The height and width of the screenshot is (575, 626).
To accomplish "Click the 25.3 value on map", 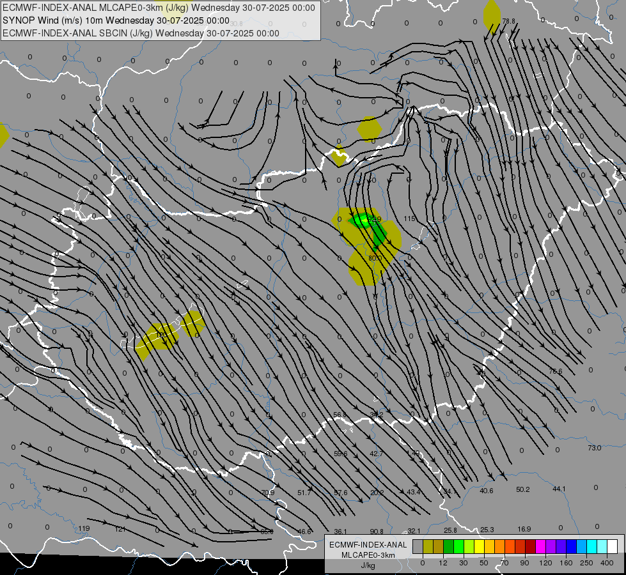I will coord(487,530).
